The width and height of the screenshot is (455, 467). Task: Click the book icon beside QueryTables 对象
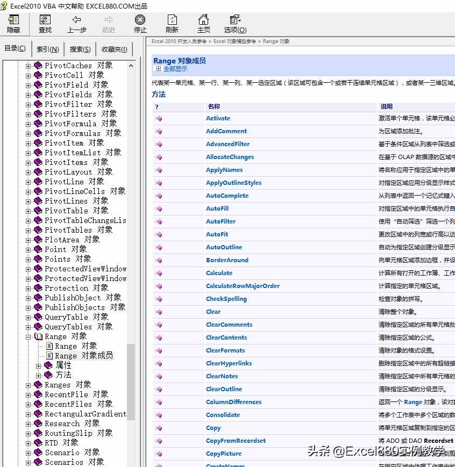click(x=38, y=327)
